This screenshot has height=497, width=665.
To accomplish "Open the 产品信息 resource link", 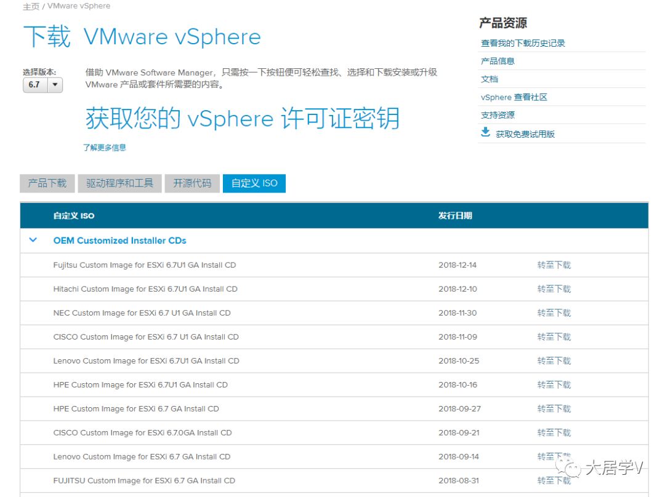I will [x=498, y=61].
